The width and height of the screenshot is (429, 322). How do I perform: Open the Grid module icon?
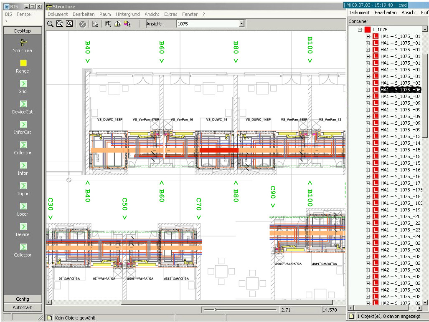(23, 83)
